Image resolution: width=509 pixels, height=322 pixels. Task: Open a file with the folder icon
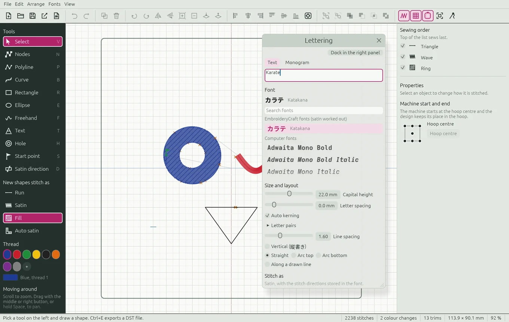point(21,16)
